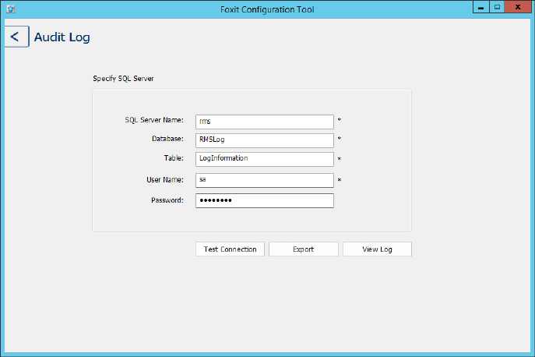Click the Foxit Configuration Tool window title

(x=267, y=9)
